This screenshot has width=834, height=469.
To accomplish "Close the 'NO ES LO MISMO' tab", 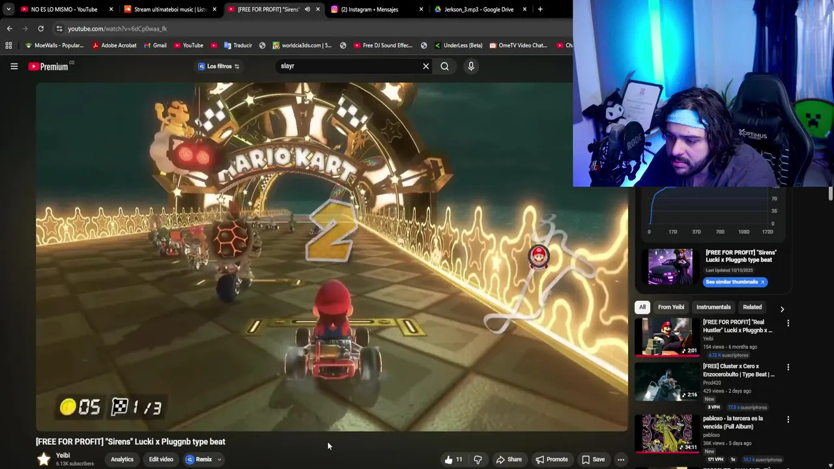I will pos(111,9).
